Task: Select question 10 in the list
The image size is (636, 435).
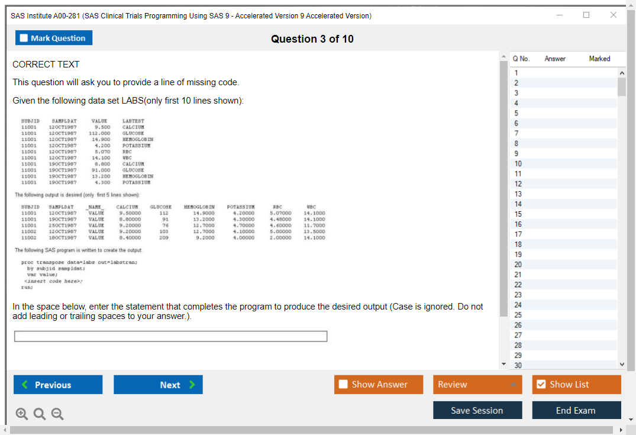Action: pyautogui.click(x=518, y=163)
